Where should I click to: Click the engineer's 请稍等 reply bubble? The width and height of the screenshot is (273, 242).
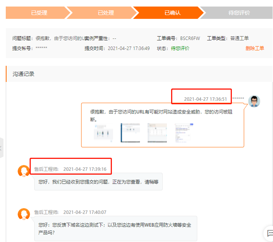tap(98, 182)
